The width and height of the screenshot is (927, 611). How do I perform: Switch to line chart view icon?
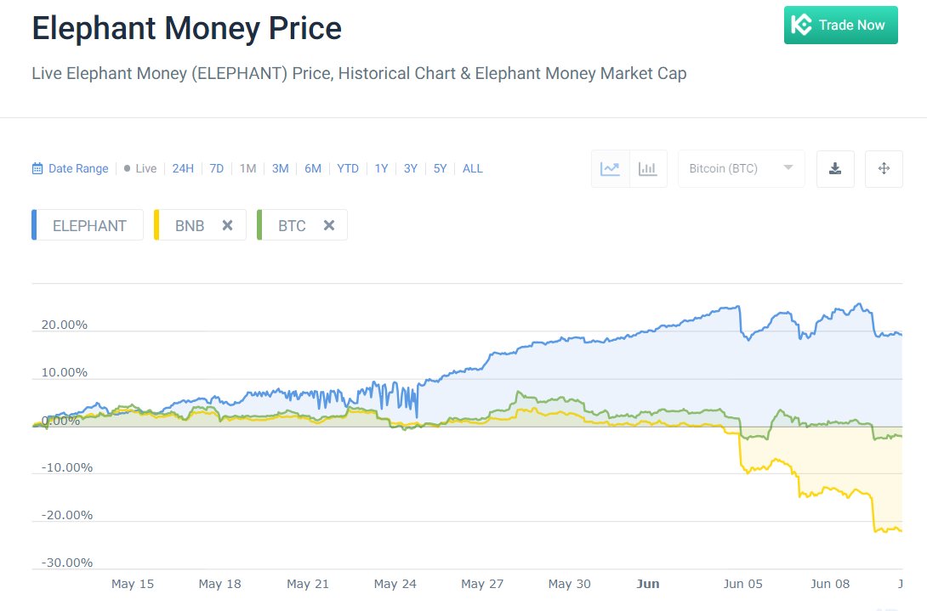[610, 169]
